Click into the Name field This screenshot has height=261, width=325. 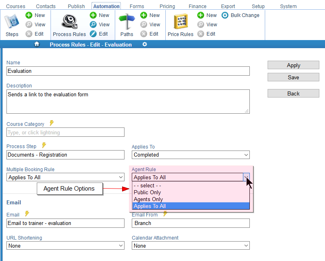click(x=128, y=71)
